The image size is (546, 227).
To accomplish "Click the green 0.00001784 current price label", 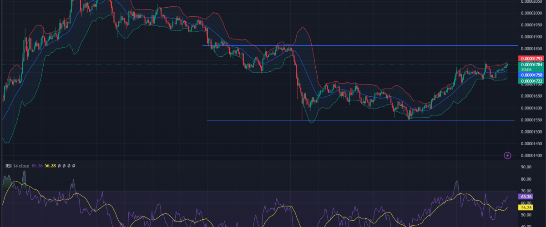I will pyautogui.click(x=531, y=64).
